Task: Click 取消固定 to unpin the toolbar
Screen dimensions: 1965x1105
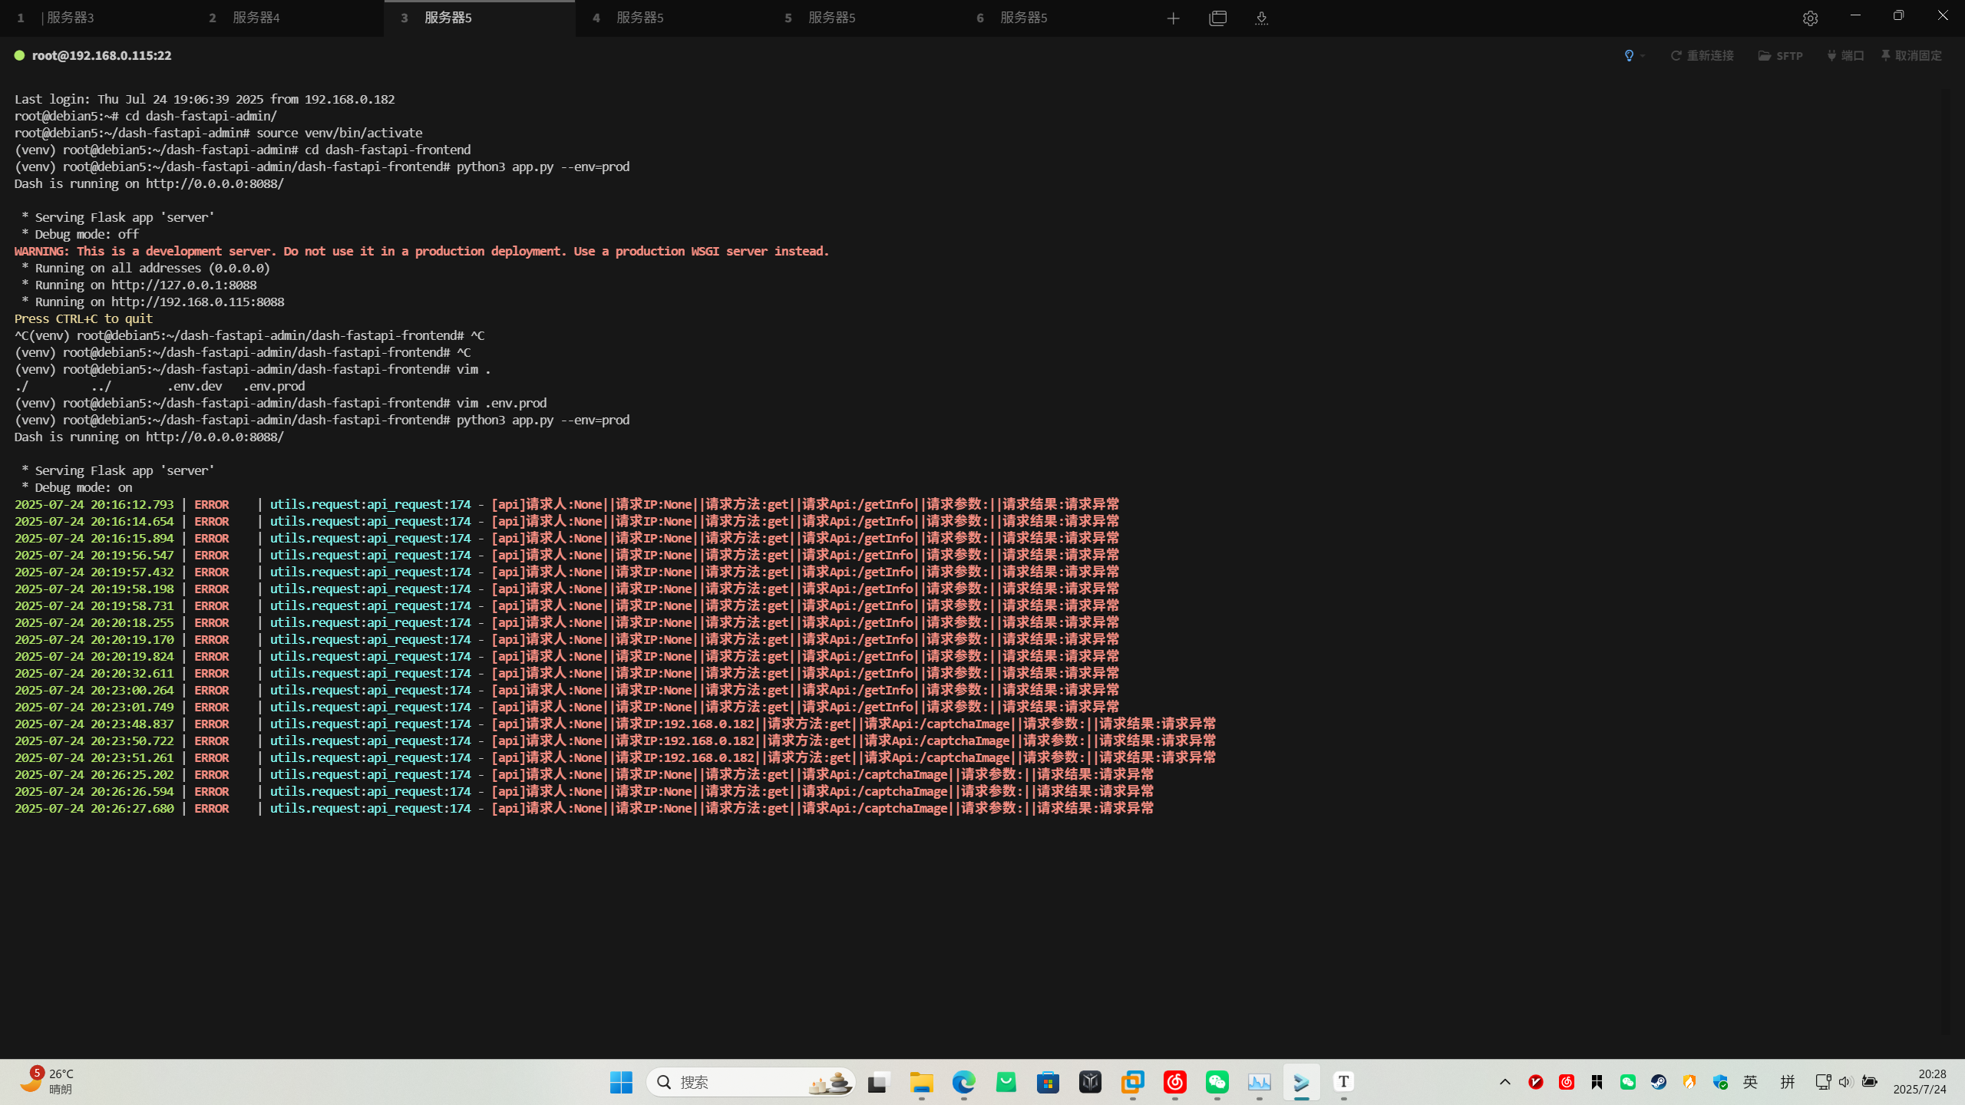Action: [1911, 55]
